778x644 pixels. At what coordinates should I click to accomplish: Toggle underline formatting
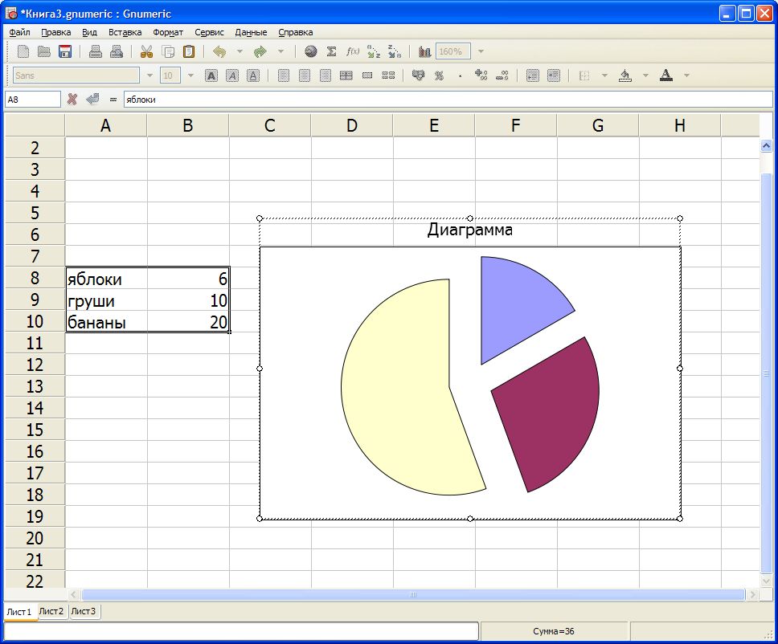click(253, 75)
